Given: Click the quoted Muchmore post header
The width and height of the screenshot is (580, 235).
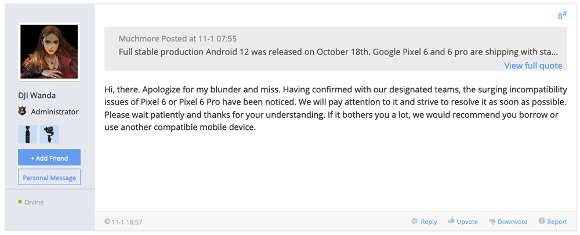Looking at the screenshot, I should click(178, 39).
